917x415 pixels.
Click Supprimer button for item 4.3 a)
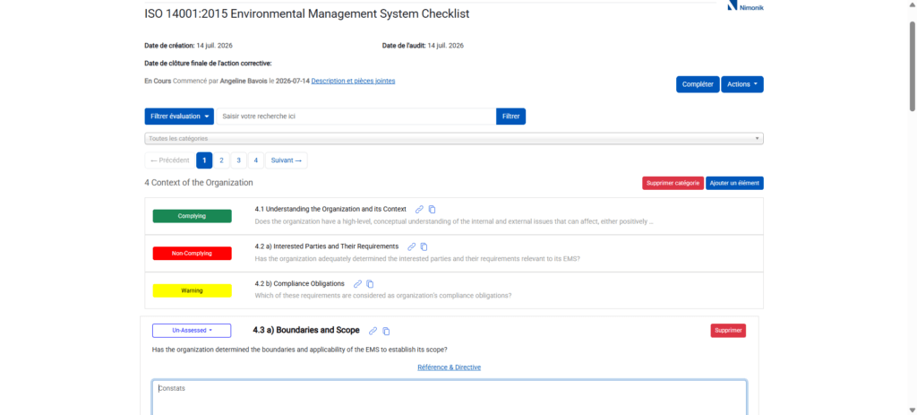(728, 331)
